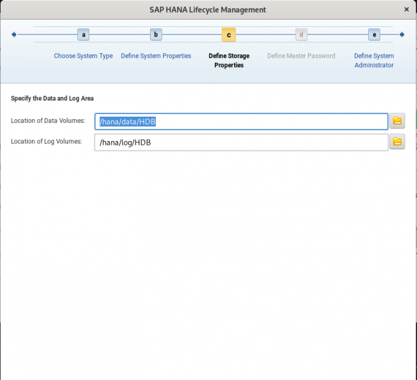Open Choose System Type step

pyautogui.click(x=83, y=56)
